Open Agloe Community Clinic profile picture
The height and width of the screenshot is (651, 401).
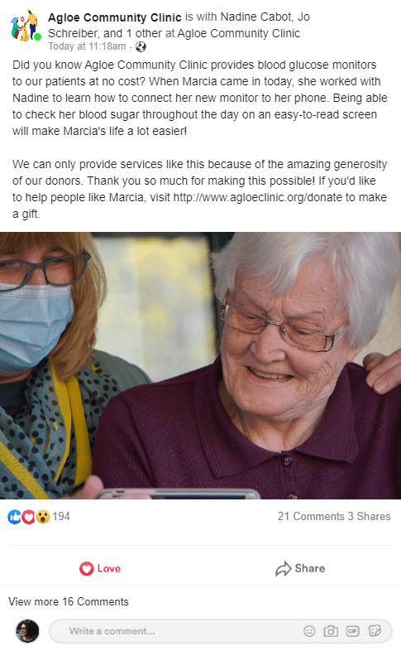click(25, 26)
